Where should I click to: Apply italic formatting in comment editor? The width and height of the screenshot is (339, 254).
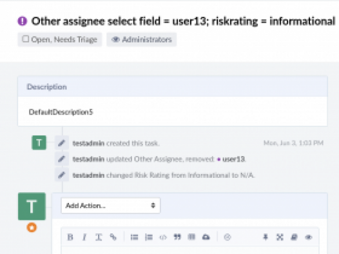84,237
